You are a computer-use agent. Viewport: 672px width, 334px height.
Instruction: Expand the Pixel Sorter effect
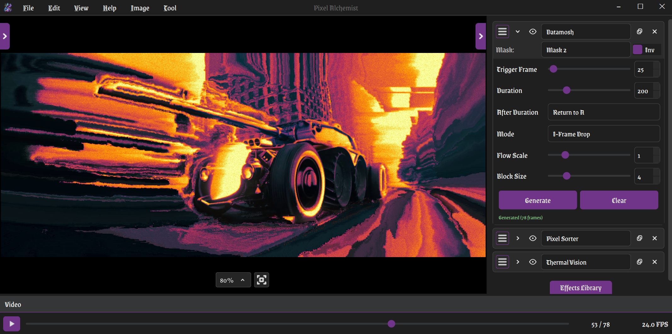click(x=518, y=238)
